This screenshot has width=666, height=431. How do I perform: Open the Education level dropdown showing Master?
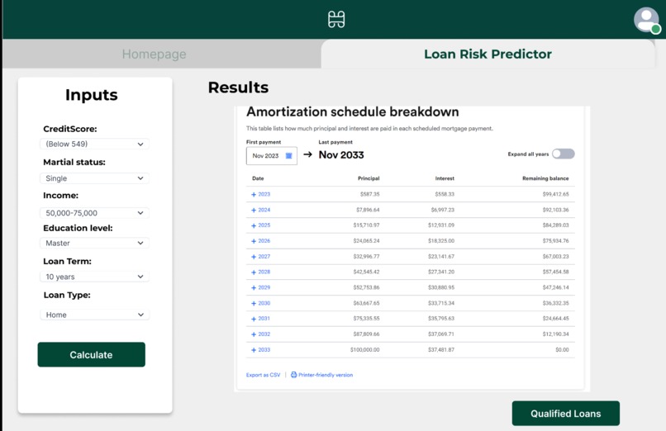click(x=94, y=243)
